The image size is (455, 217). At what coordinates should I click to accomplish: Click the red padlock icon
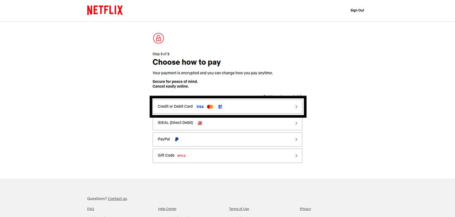158,38
